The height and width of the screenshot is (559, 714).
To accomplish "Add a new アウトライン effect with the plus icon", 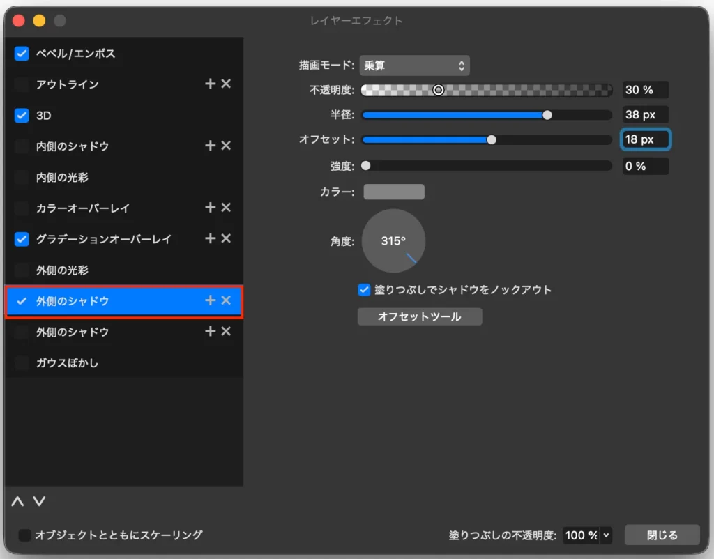I will (210, 84).
